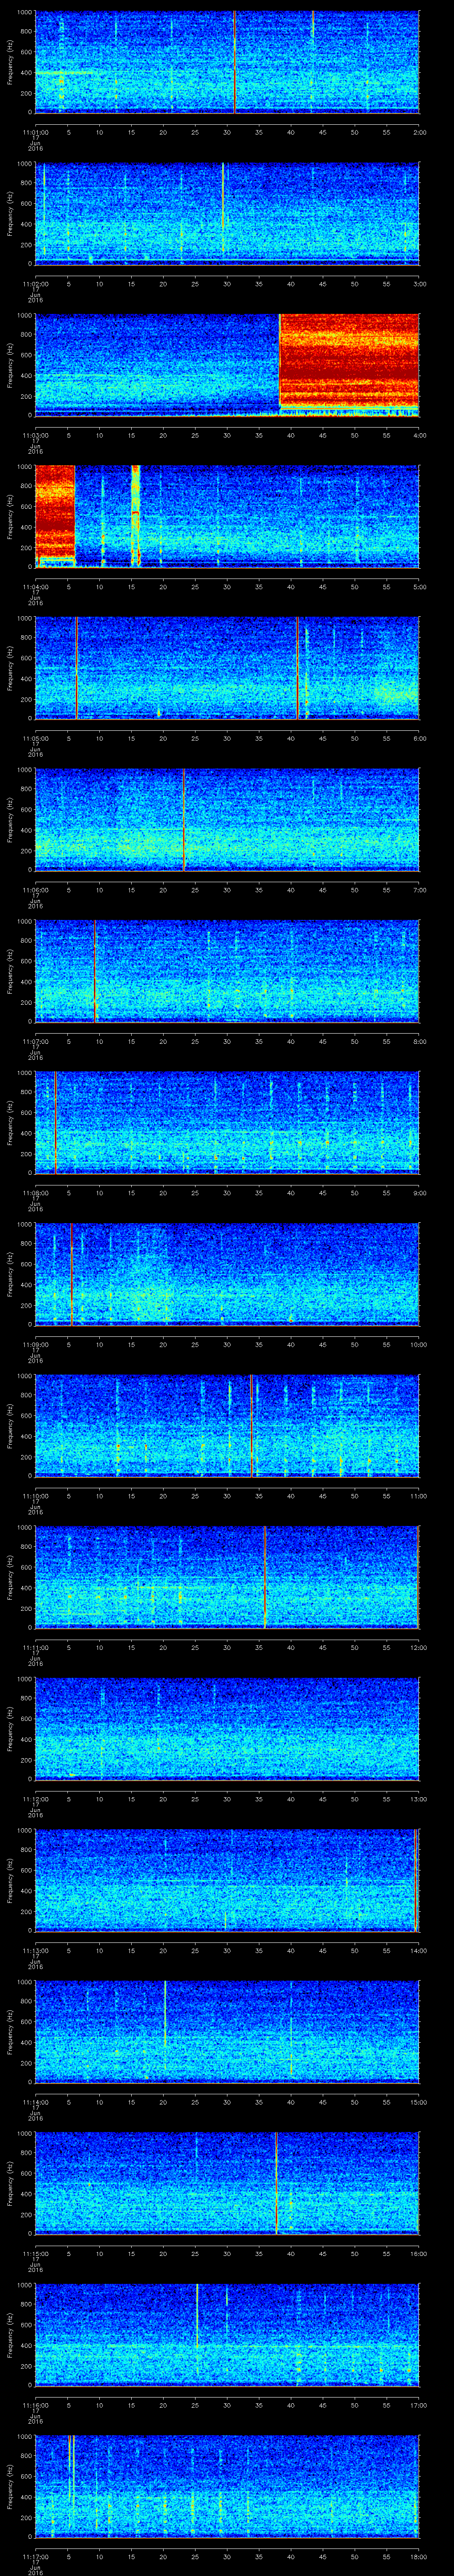Select the spectrogram panel starting at 11:12:00
This screenshot has height=2576, width=454.
(227, 1729)
